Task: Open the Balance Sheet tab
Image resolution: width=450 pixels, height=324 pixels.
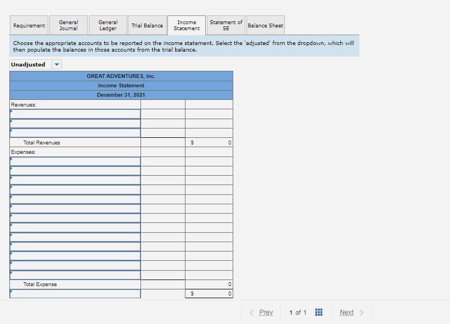Action: [265, 25]
